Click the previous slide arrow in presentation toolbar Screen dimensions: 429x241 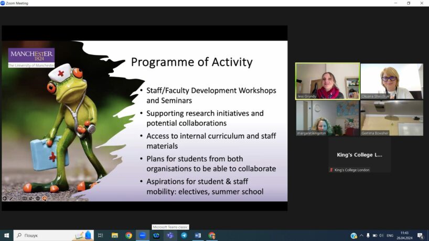(5, 199)
